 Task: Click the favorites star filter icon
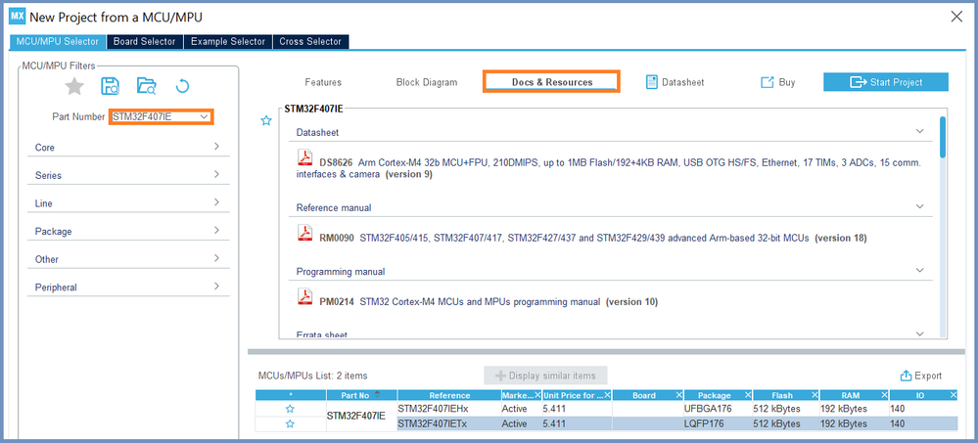coord(74,86)
